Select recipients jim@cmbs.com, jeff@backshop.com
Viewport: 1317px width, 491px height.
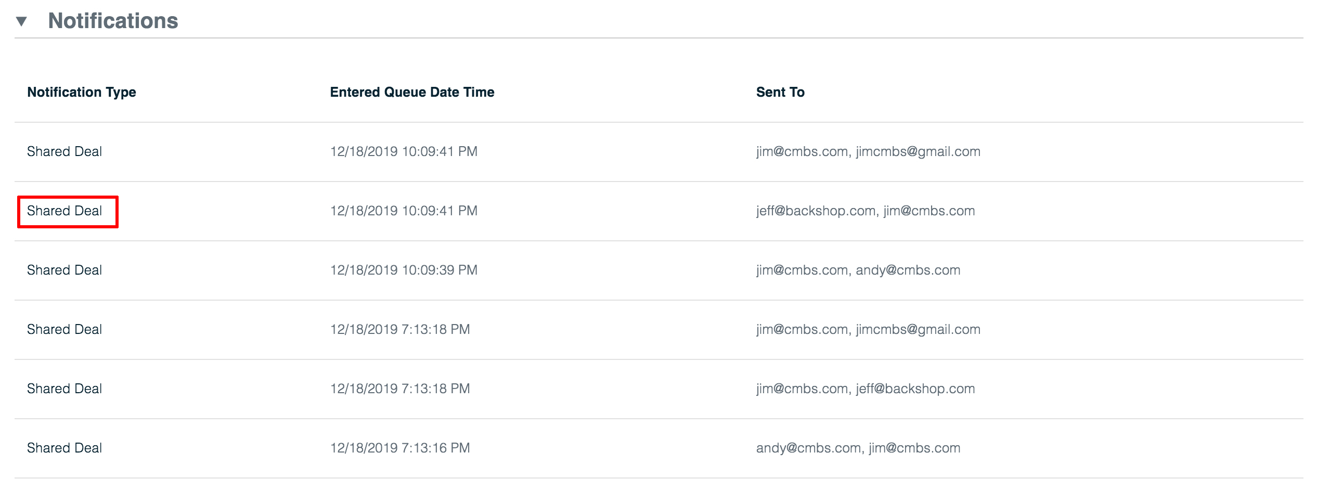point(866,389)
